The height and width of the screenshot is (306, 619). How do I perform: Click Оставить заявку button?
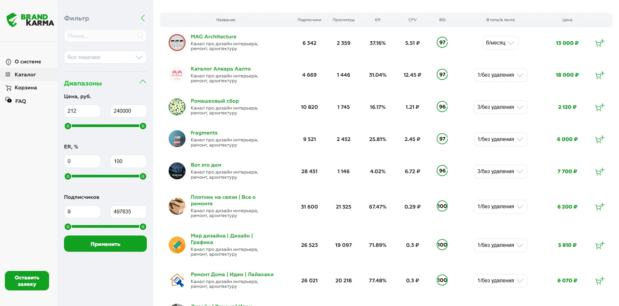click(27, 281)
